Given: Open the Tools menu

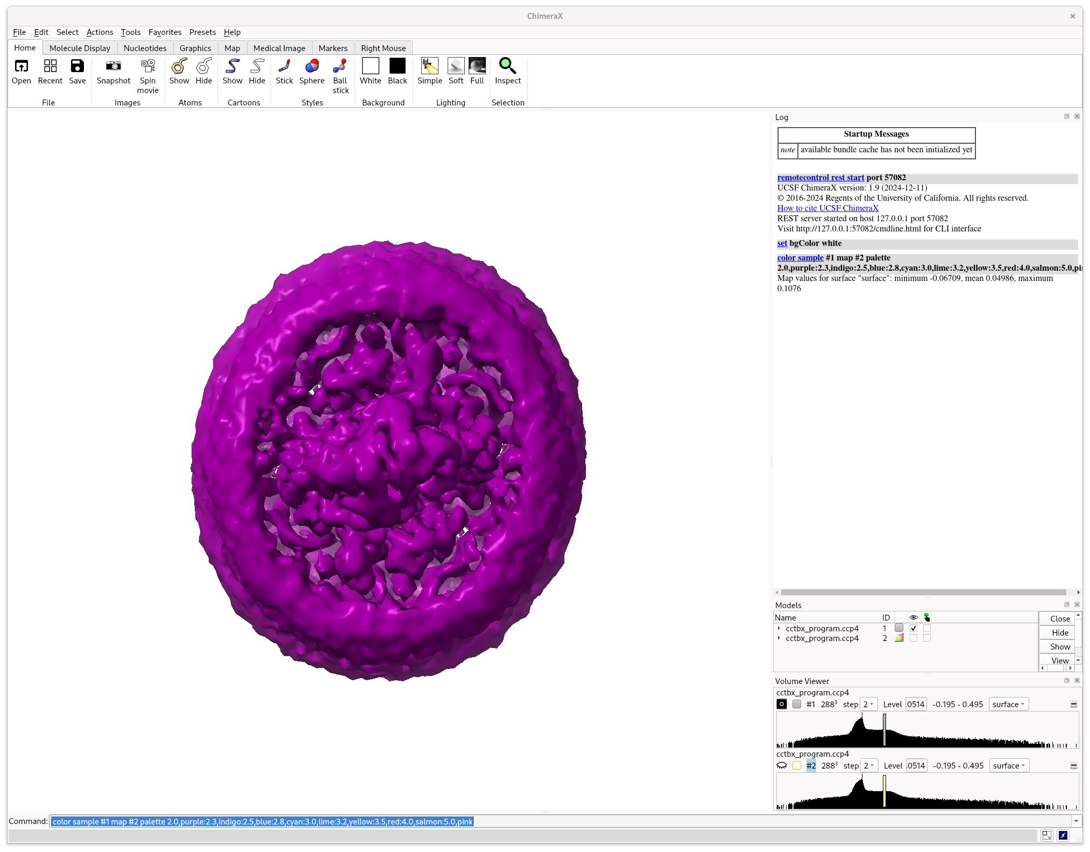Looking at the screenshot, I should point(130,32).
